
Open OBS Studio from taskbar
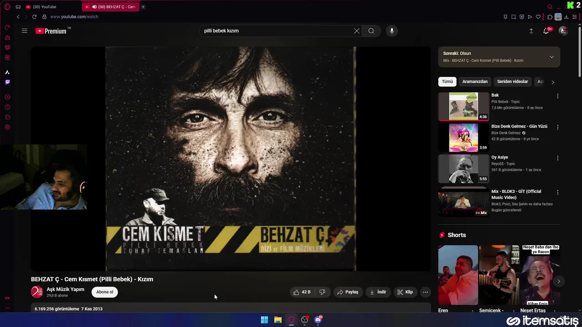click(x=305, y=320)
